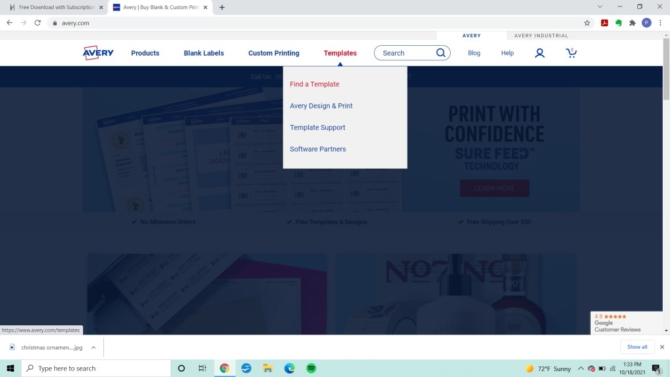The width and height of the screenshot is (670, 377).
Task: Click Learn More button
Action: tap(495, 188)
